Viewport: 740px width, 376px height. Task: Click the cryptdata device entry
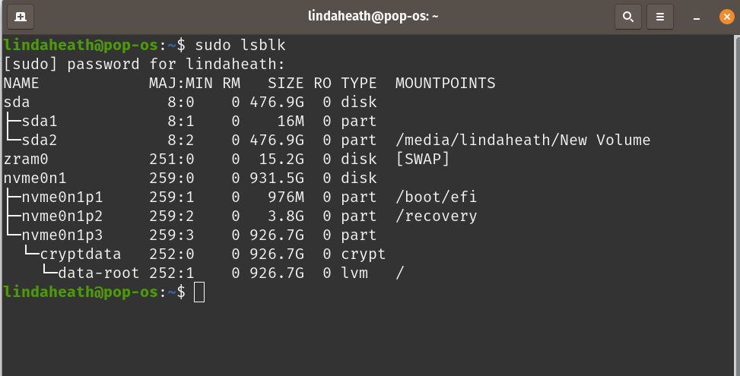pos(80,254)
